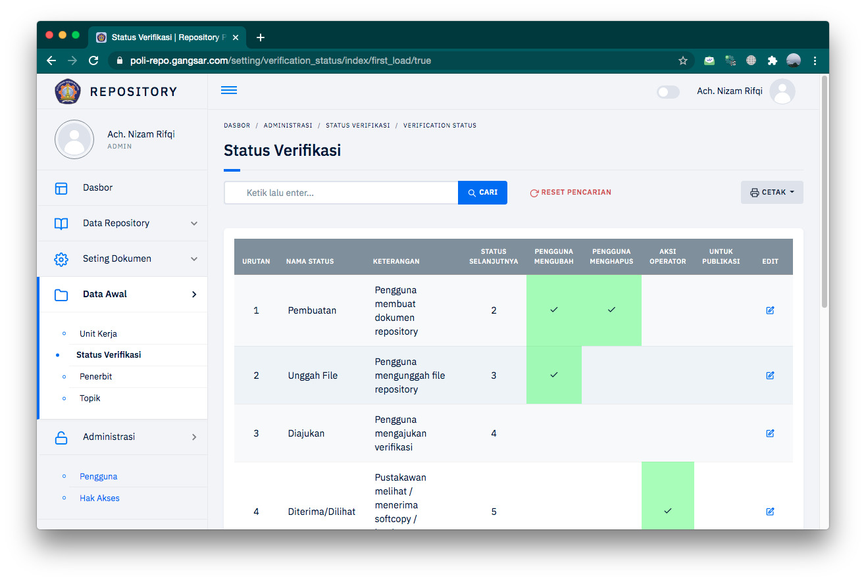
Task: Open the Cetak dropdown button
Action: coord(772,193)
